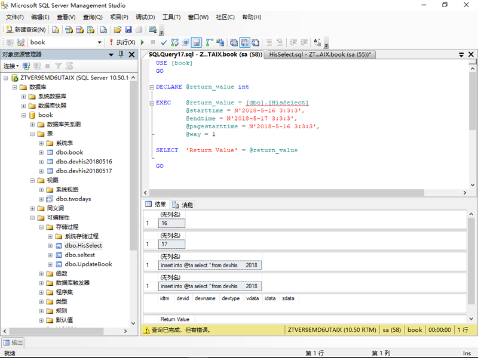This screenshot has height=358, width=478.
Task: Click the connect Object Explorer icon
Action: (x=26, y=66)
